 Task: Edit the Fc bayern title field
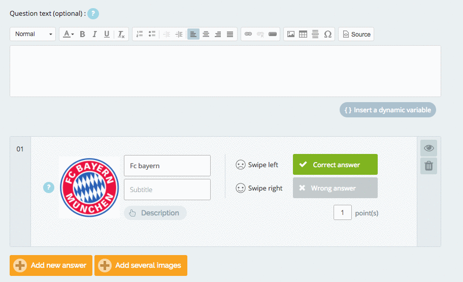[167, 166]
